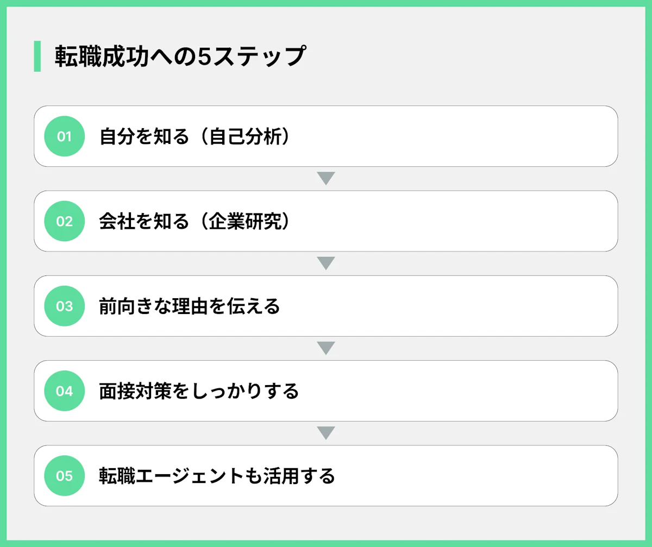The height and width of the screenshot is (547, 652).
Task: Click the green 03 circle badge
Action: 64,306
